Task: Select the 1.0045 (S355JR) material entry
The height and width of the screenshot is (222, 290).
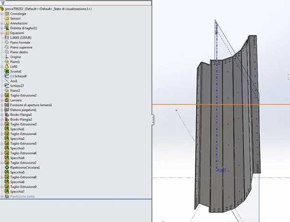Action: [21, 38]
